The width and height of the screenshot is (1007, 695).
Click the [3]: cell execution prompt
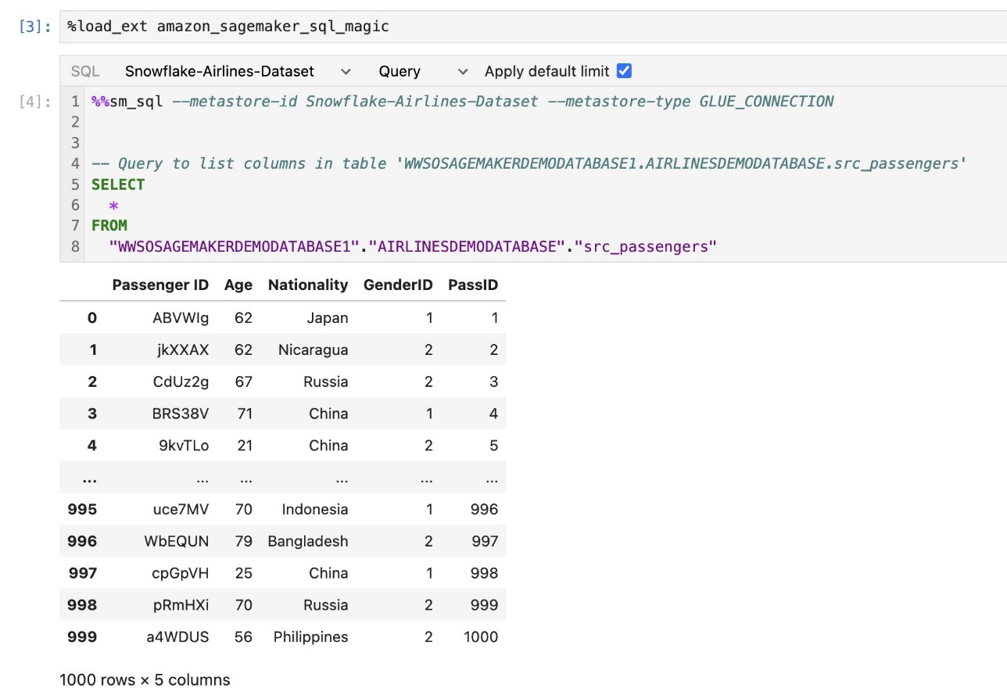click(37, 27)
